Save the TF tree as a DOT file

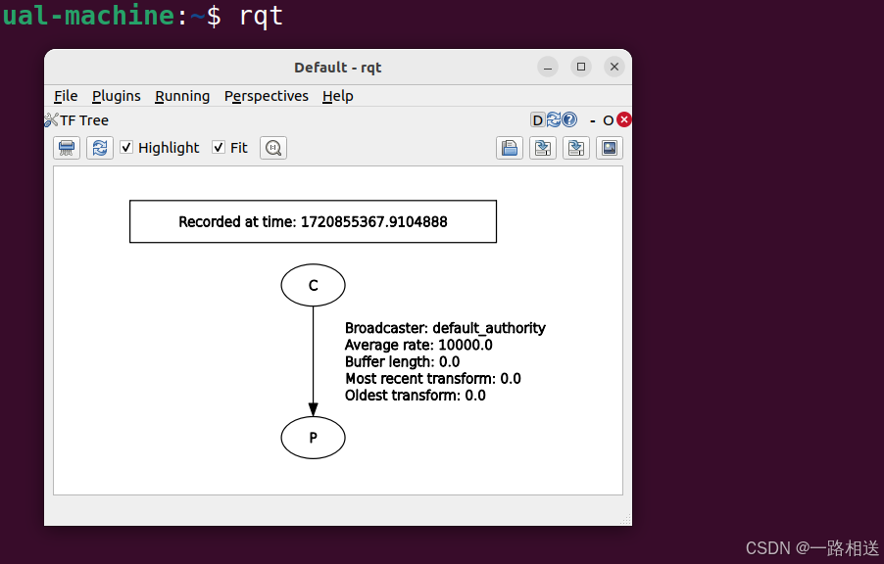(x=543, y=148)
